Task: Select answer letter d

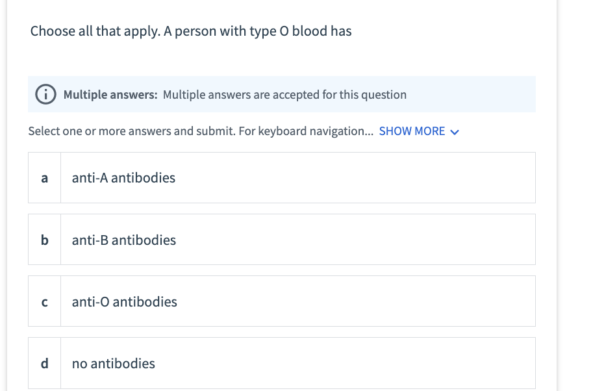Action: 44,363
